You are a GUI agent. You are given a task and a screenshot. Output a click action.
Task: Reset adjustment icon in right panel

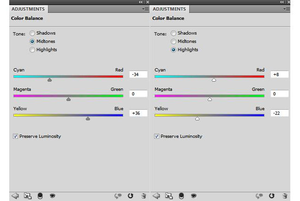coord(272,195)
